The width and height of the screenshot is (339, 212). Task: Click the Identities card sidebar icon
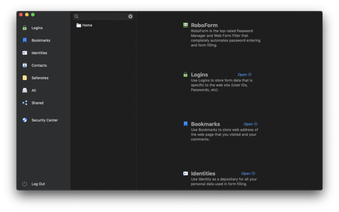click(x=25, y=52)
